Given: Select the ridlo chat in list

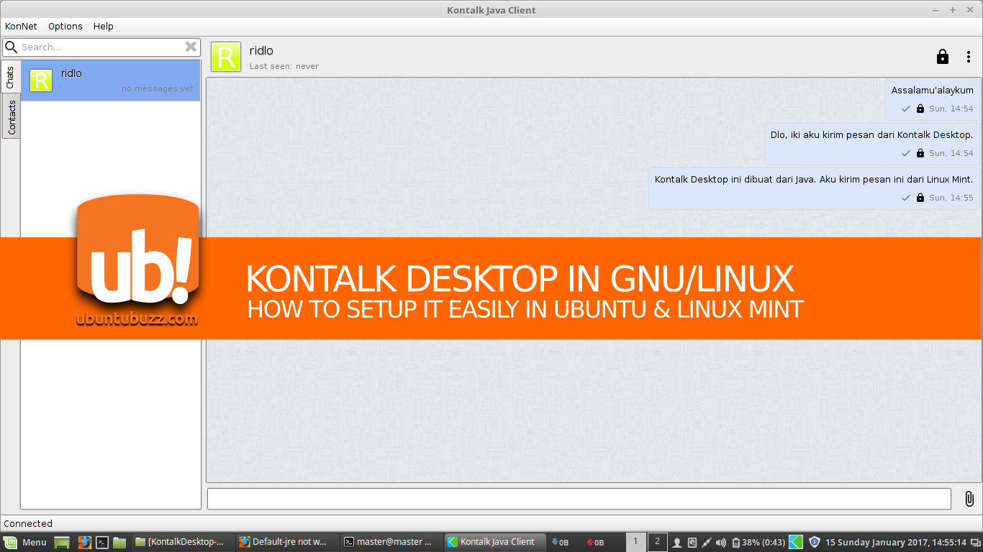Looking at the screenshot, I should 111,80.
